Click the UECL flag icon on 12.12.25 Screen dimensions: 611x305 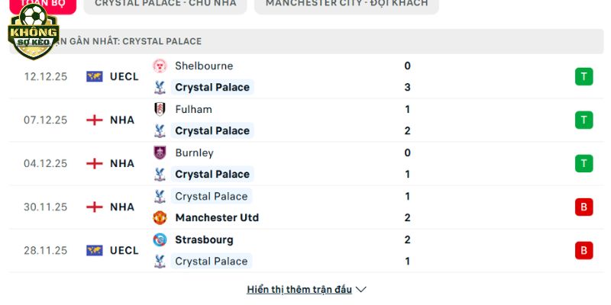pos(95,76)
